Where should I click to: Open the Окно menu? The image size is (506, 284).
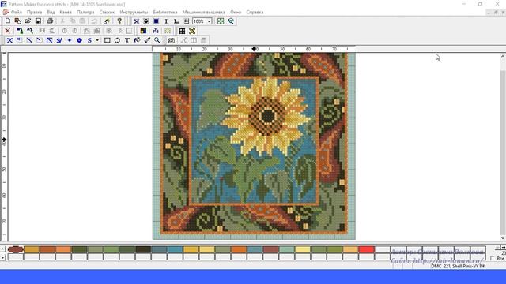pyautogui.click(x=236, y=13)
